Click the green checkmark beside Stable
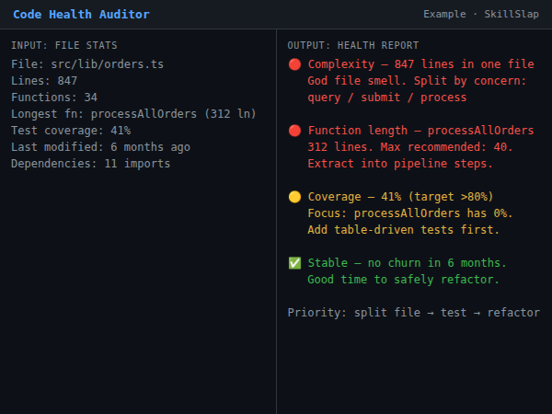This screenshot has width=552, height=414. click(294, 263)
